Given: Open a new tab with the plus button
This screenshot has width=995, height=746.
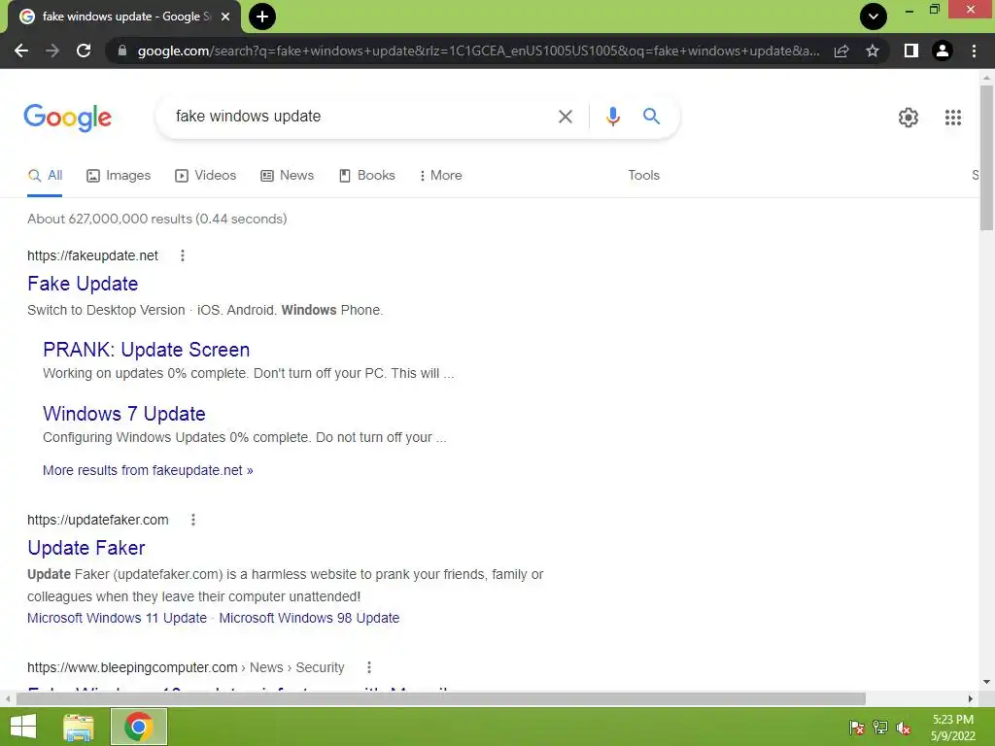Looking at the screenshot, I should tap(262, 17).
